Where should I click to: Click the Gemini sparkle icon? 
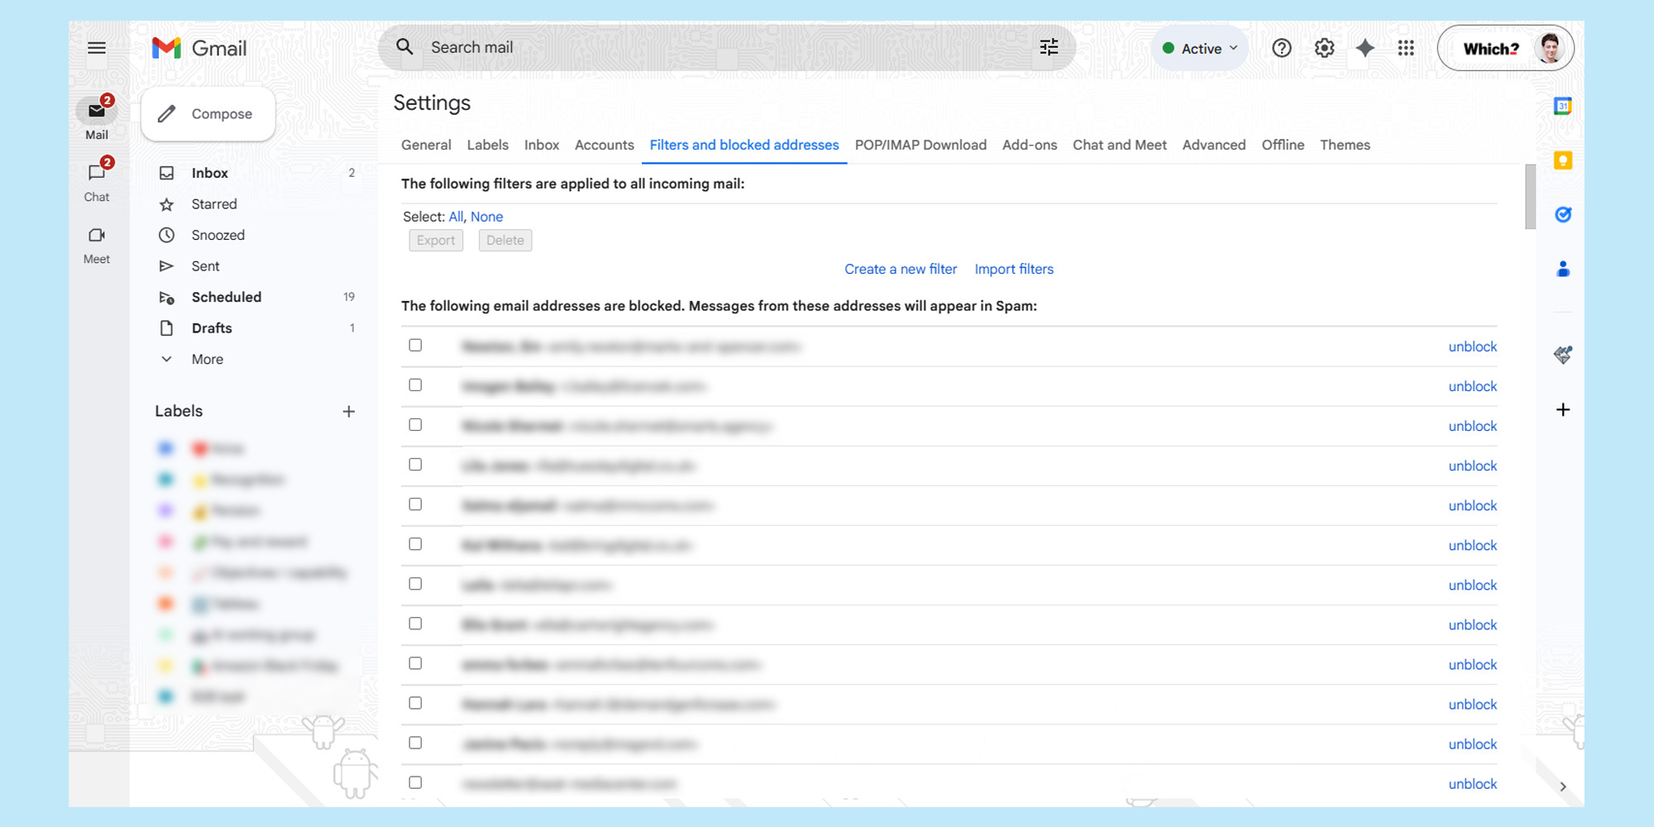point(1365,48)
